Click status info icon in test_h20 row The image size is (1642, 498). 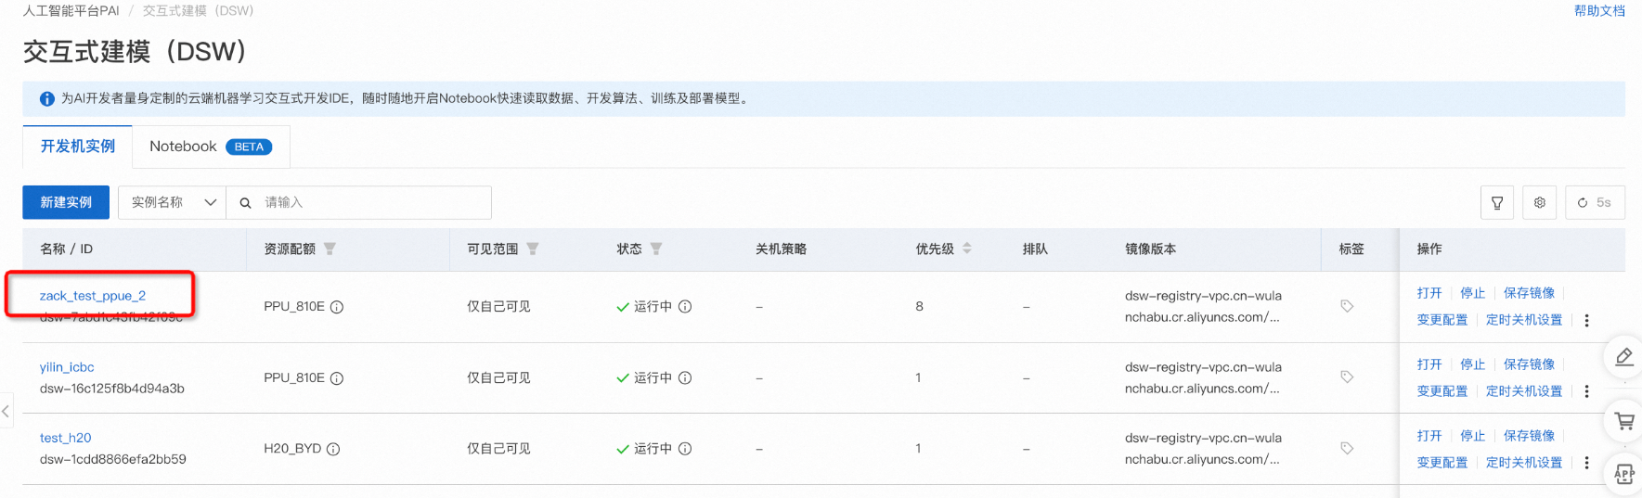[x=685, y=448]
